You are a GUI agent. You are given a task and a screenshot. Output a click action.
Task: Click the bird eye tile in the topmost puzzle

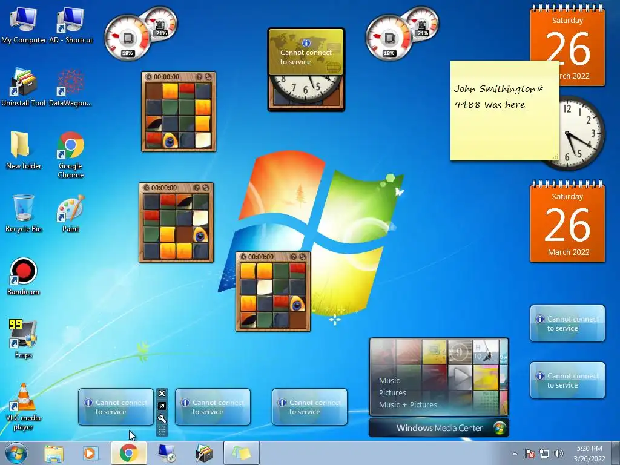pos(170,140)
